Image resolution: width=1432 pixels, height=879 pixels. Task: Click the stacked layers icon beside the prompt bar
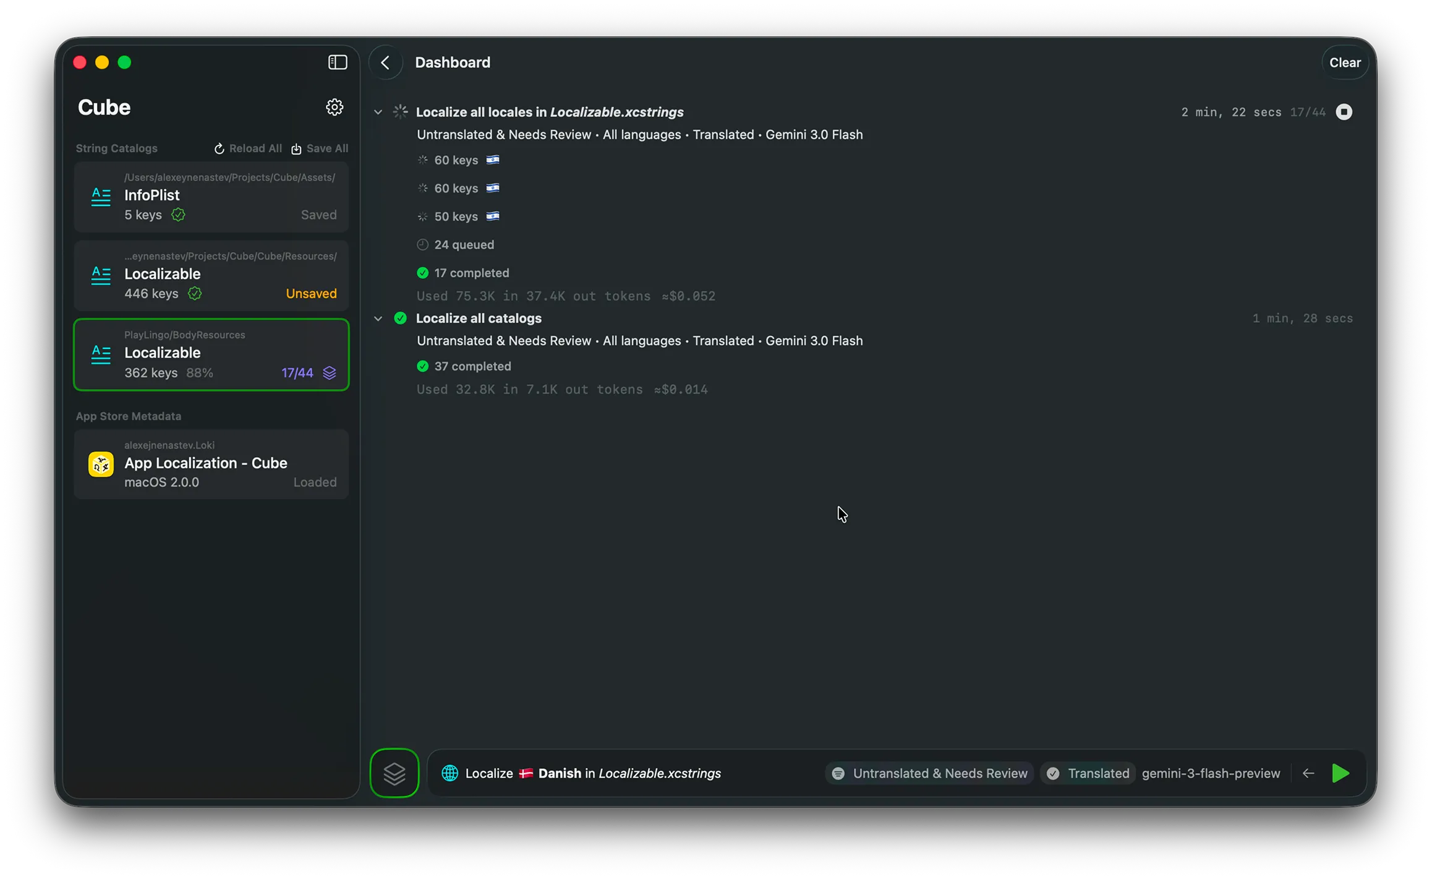pos(394,773)
